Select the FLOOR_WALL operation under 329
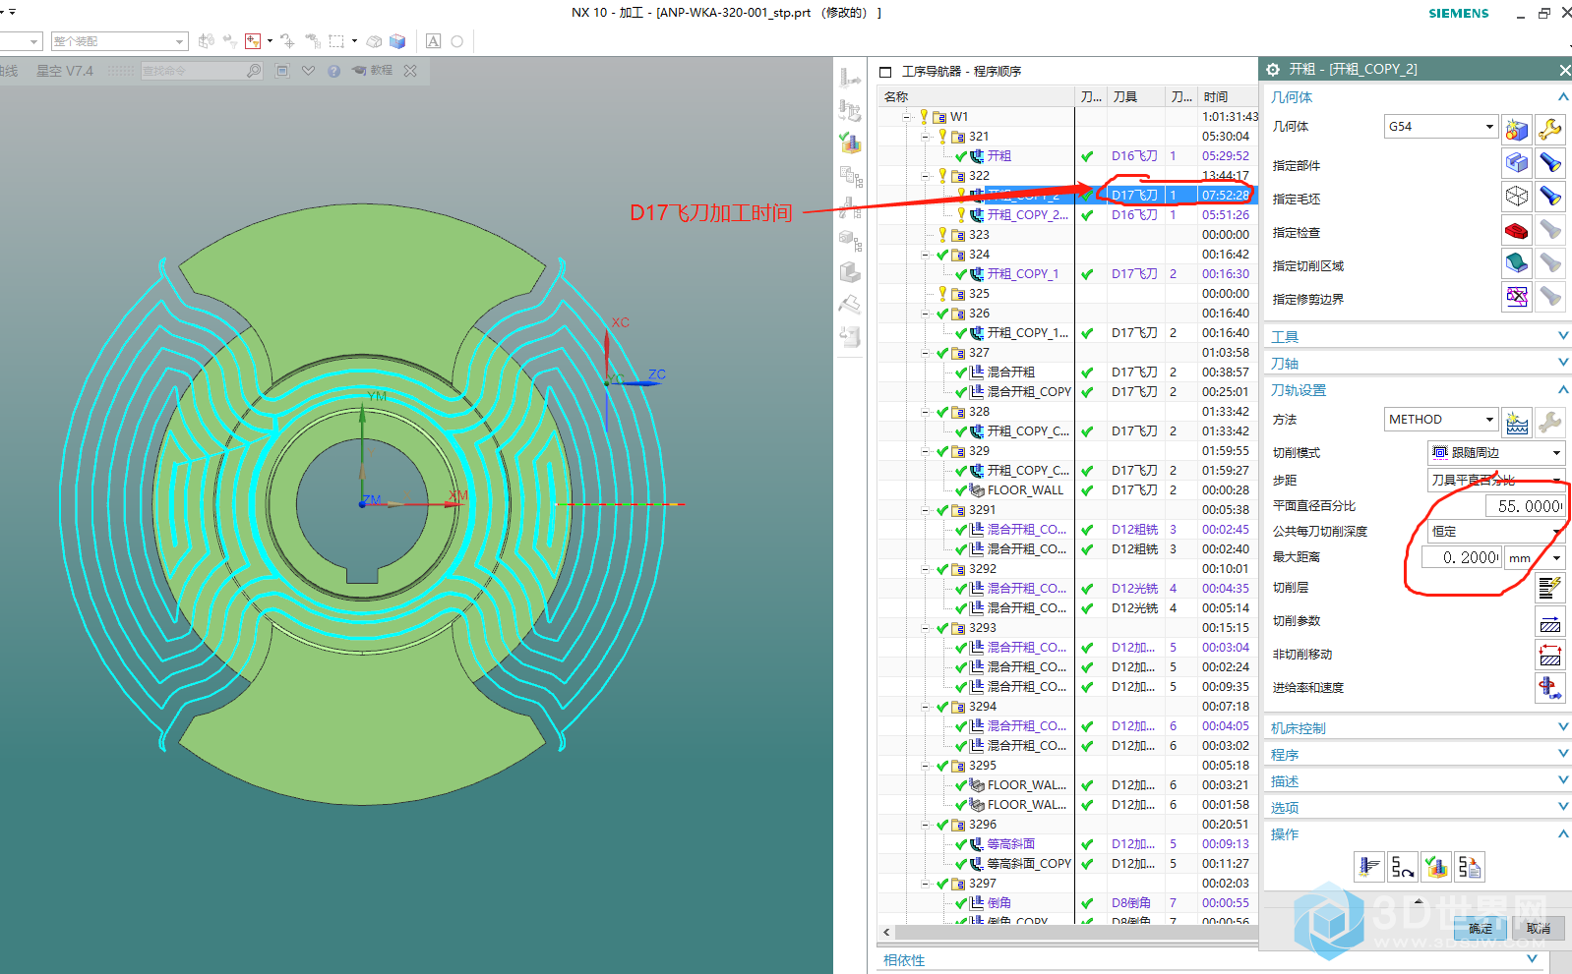Viewport: 1572px width, 974px height. (x=1025, y=489)
